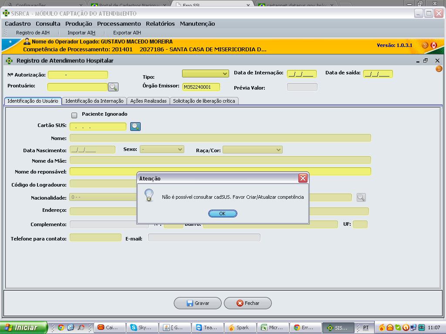Click the help icon below the form close button
This screenshot has height=334, width=446.
(x=439, y=69)
